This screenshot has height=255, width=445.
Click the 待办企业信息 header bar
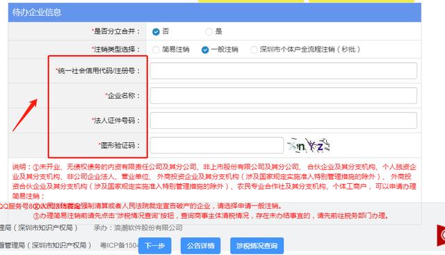[215, 13]
